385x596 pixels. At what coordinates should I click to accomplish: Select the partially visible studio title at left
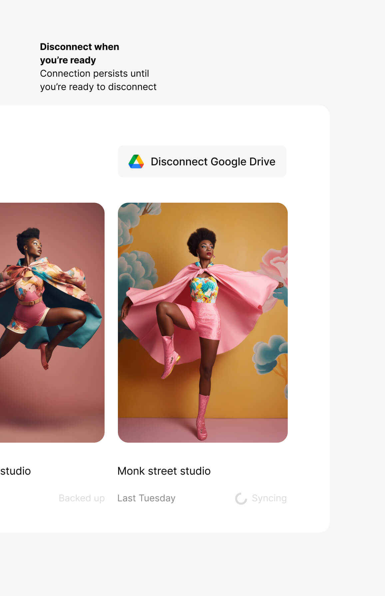click(15, 471)
